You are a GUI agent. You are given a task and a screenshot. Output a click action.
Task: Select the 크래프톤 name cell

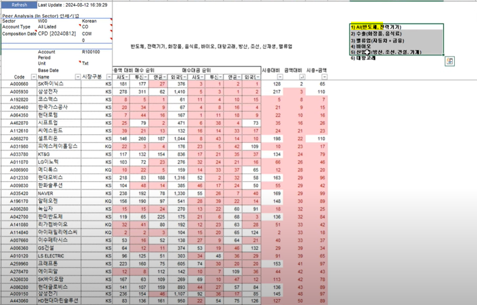59,264
